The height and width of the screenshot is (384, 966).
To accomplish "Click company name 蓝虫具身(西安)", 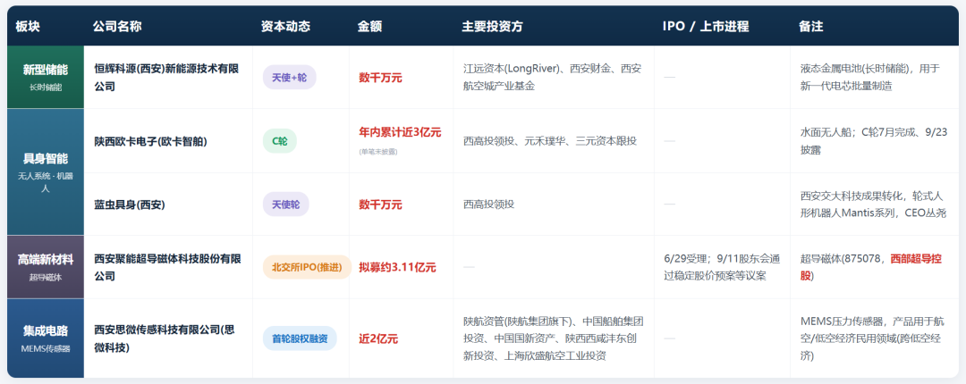I will [130, 205].
